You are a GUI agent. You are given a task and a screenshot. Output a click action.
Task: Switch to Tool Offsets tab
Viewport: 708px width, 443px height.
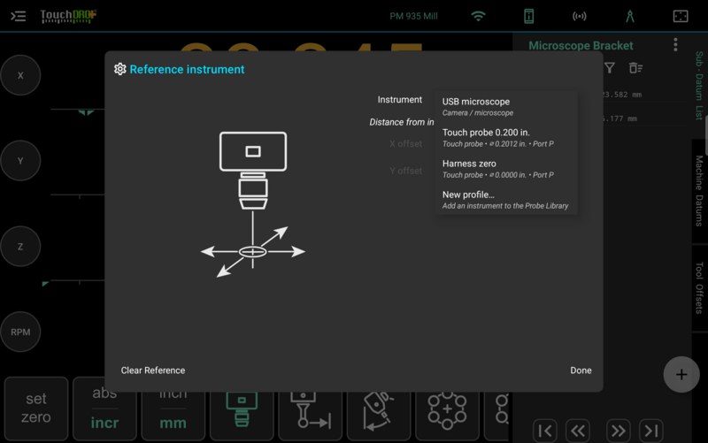coord(699,287)
